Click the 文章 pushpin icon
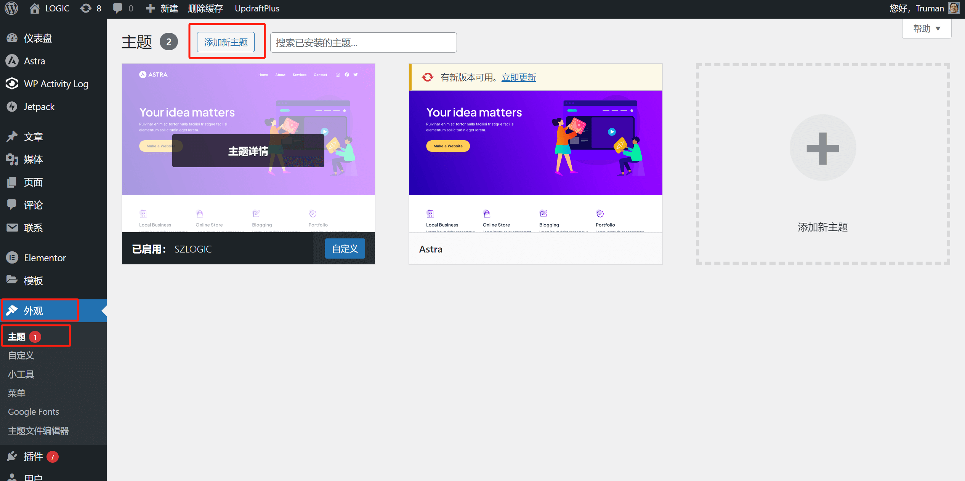 [x=12, y=137]
